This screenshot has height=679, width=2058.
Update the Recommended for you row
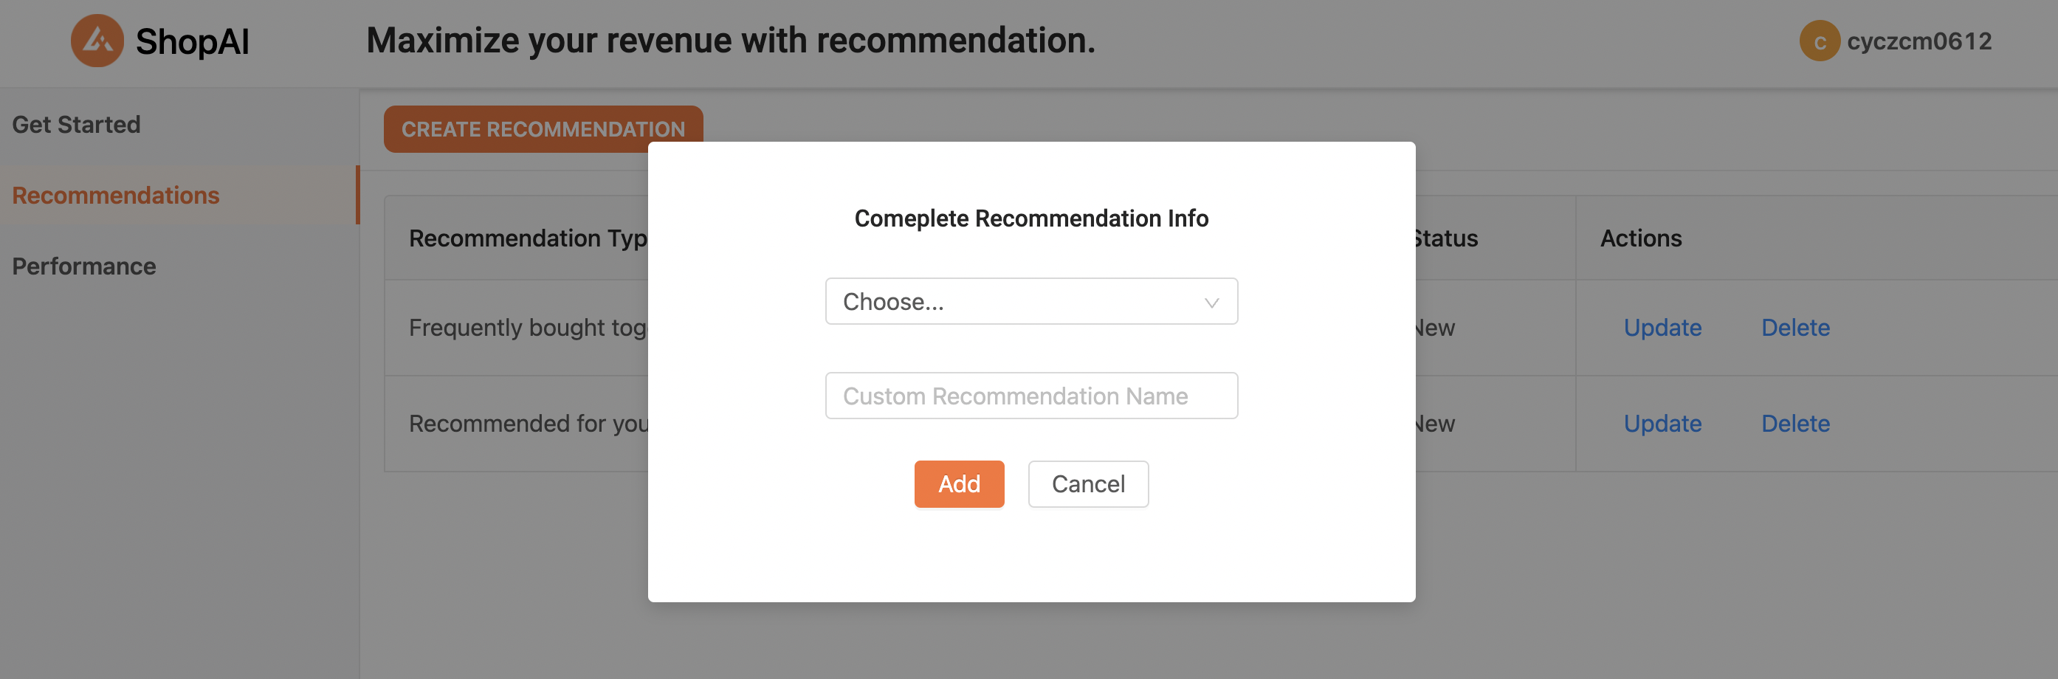(x=1662, y=424)
